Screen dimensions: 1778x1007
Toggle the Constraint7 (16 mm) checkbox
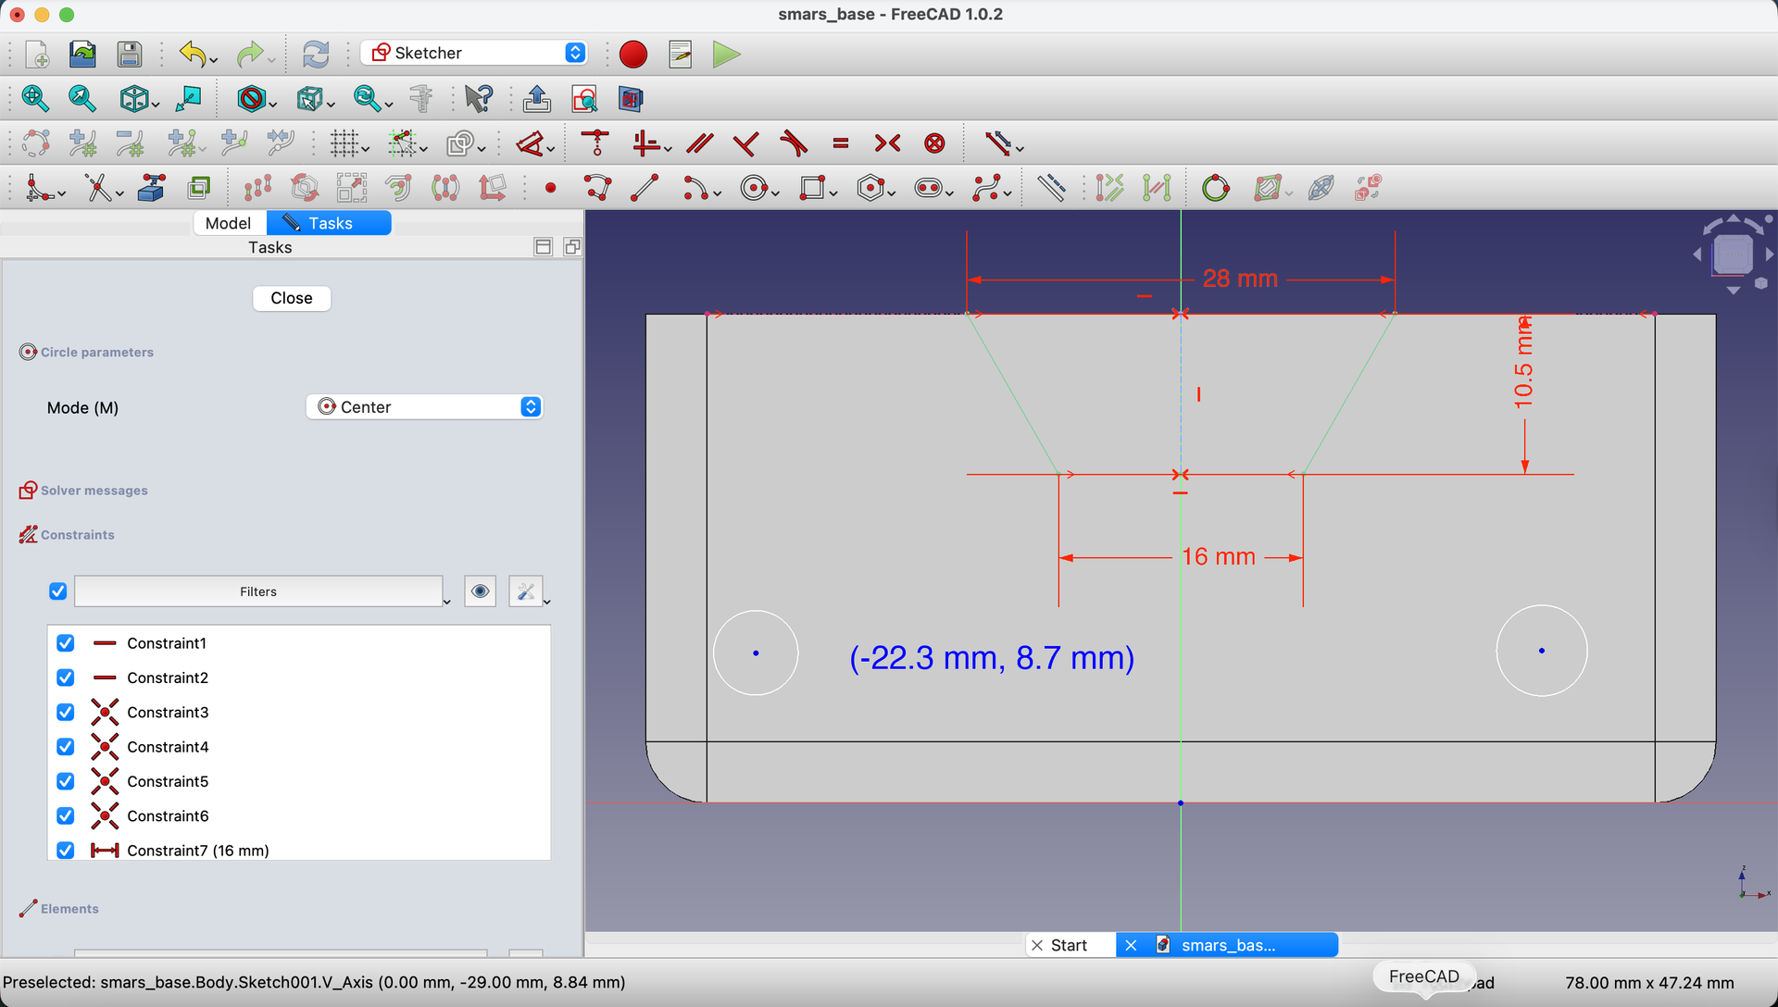point(65,850)
